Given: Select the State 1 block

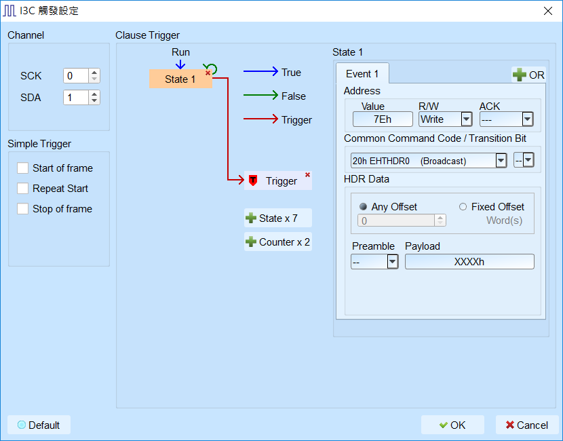Looking at the screenshot, I should pyautogui.click(x=180, y=79).
